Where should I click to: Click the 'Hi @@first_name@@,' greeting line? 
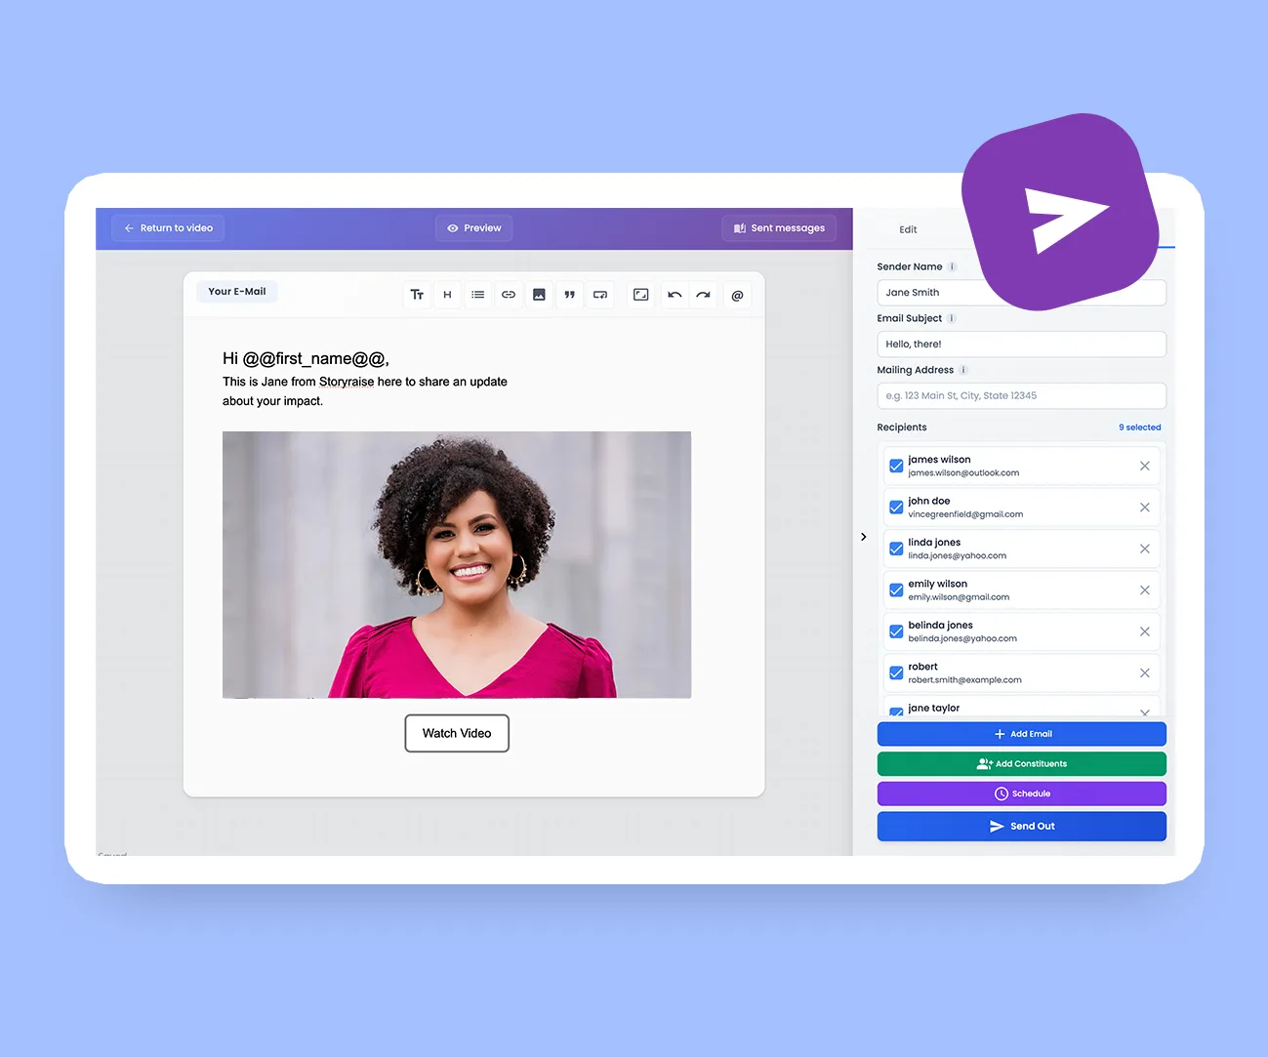[x=306, y=359]
